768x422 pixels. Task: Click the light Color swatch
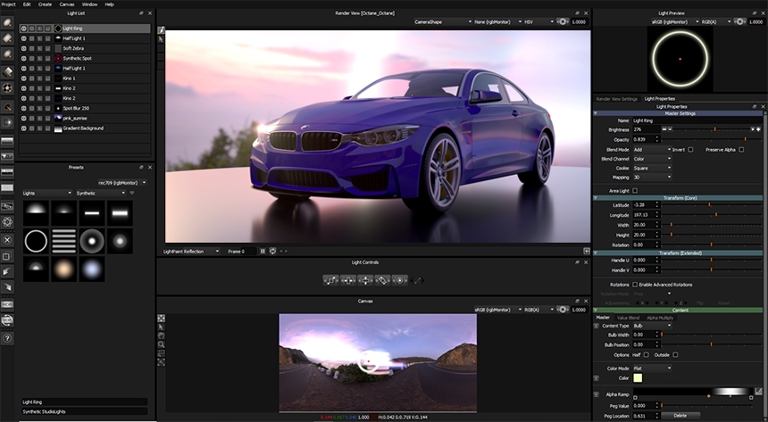coord(638,378)
